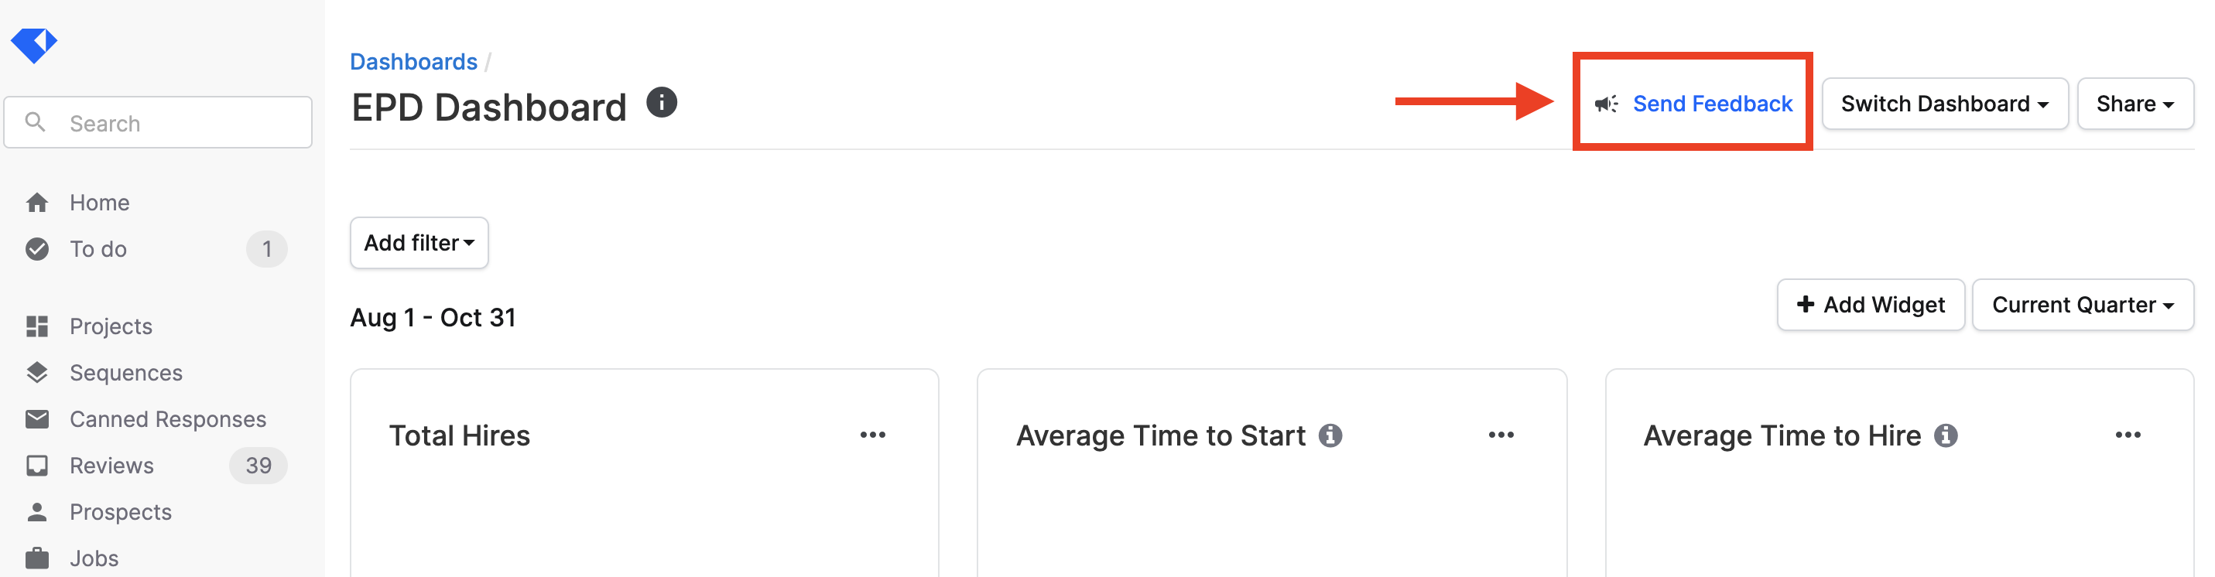Click the Canned Responses envelope icon
Screen dimensions: 2215x577
coord(37,418)
